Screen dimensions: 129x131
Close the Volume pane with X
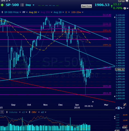pos(2,112)
